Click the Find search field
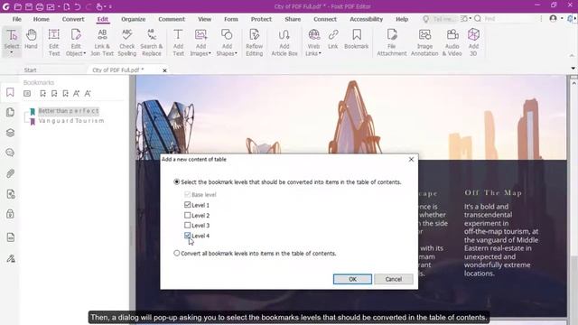The image size is (578, 325). coord(508,19)
